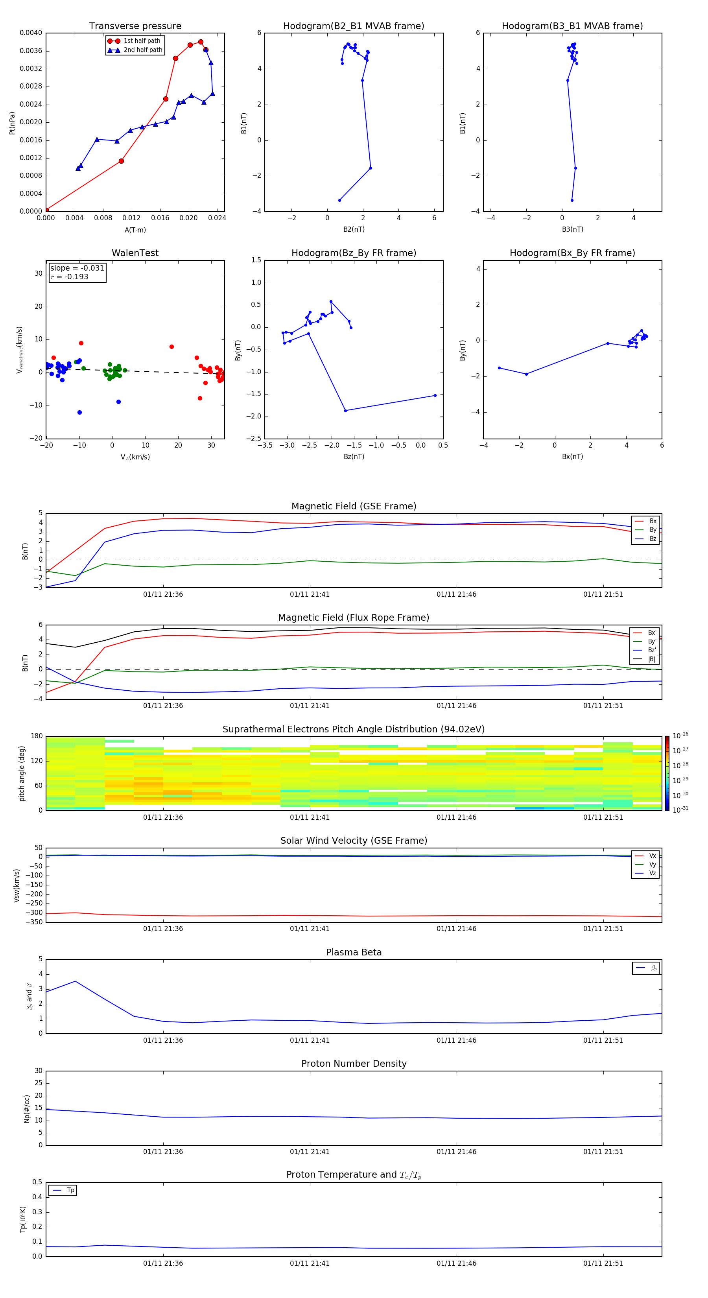Select Vx in the solar wind legend
This screenshot has width=708, height=1298.
coord(645,856)
